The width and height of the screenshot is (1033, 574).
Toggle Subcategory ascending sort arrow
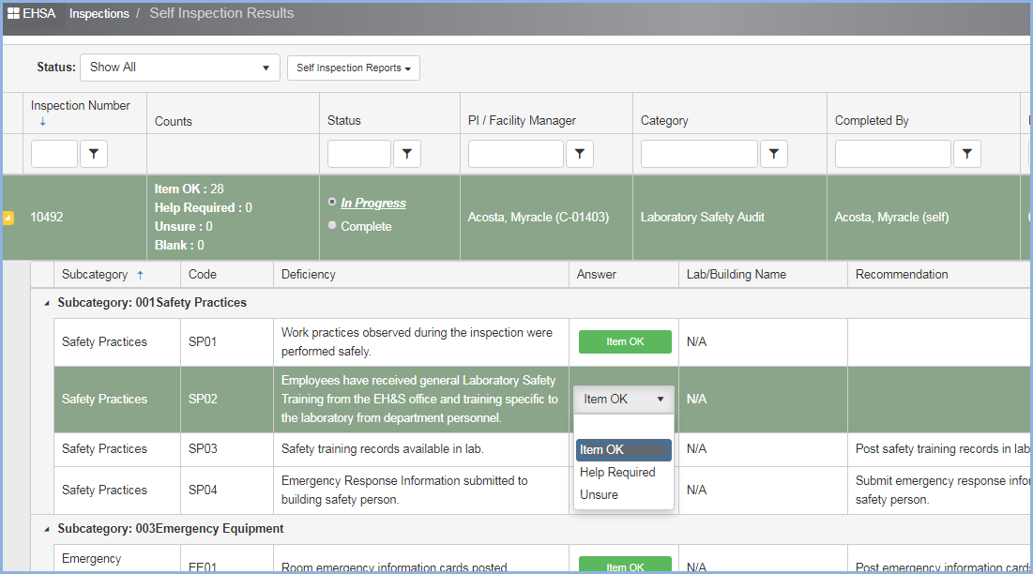pos(141,275)
